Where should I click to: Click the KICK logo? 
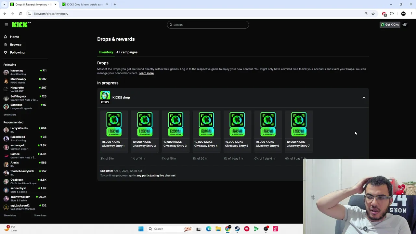pyautogui.click(x=21, y=25)
